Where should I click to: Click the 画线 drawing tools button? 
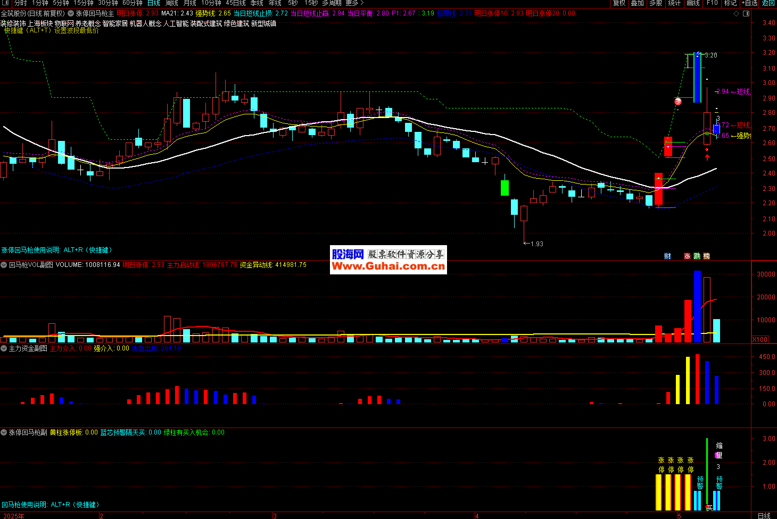coord(693,3)
